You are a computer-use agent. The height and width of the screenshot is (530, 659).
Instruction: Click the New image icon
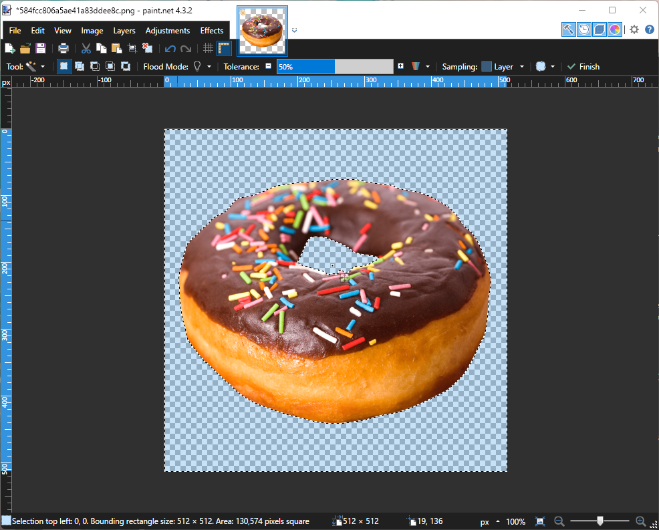9,48
